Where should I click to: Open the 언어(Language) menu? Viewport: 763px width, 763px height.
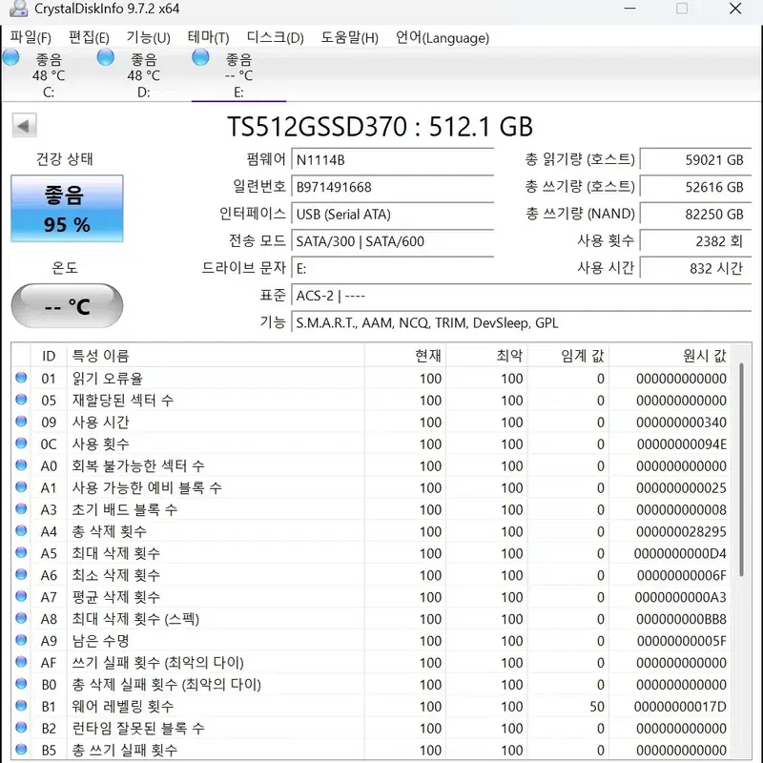coord(442,37)
